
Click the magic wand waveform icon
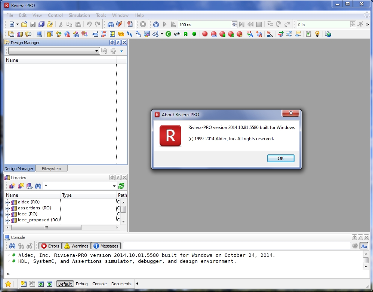(269, 34)
